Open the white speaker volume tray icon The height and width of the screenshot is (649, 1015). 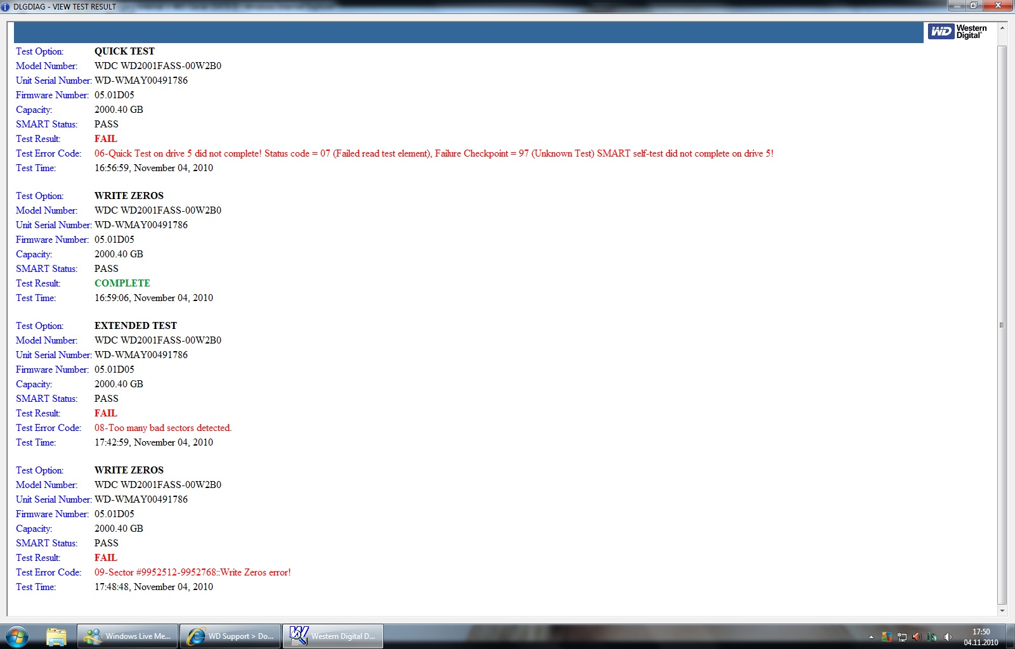point(947,637)
